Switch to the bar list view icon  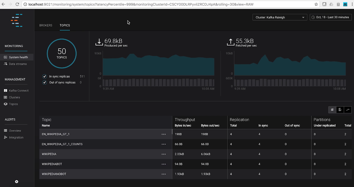[340, 110]
